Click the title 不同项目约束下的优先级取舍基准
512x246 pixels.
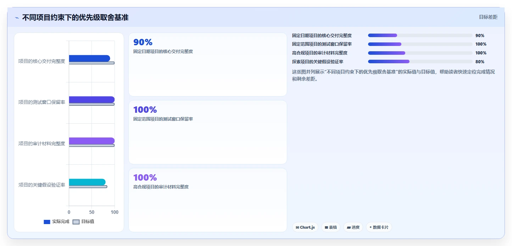tap(75, 17)
